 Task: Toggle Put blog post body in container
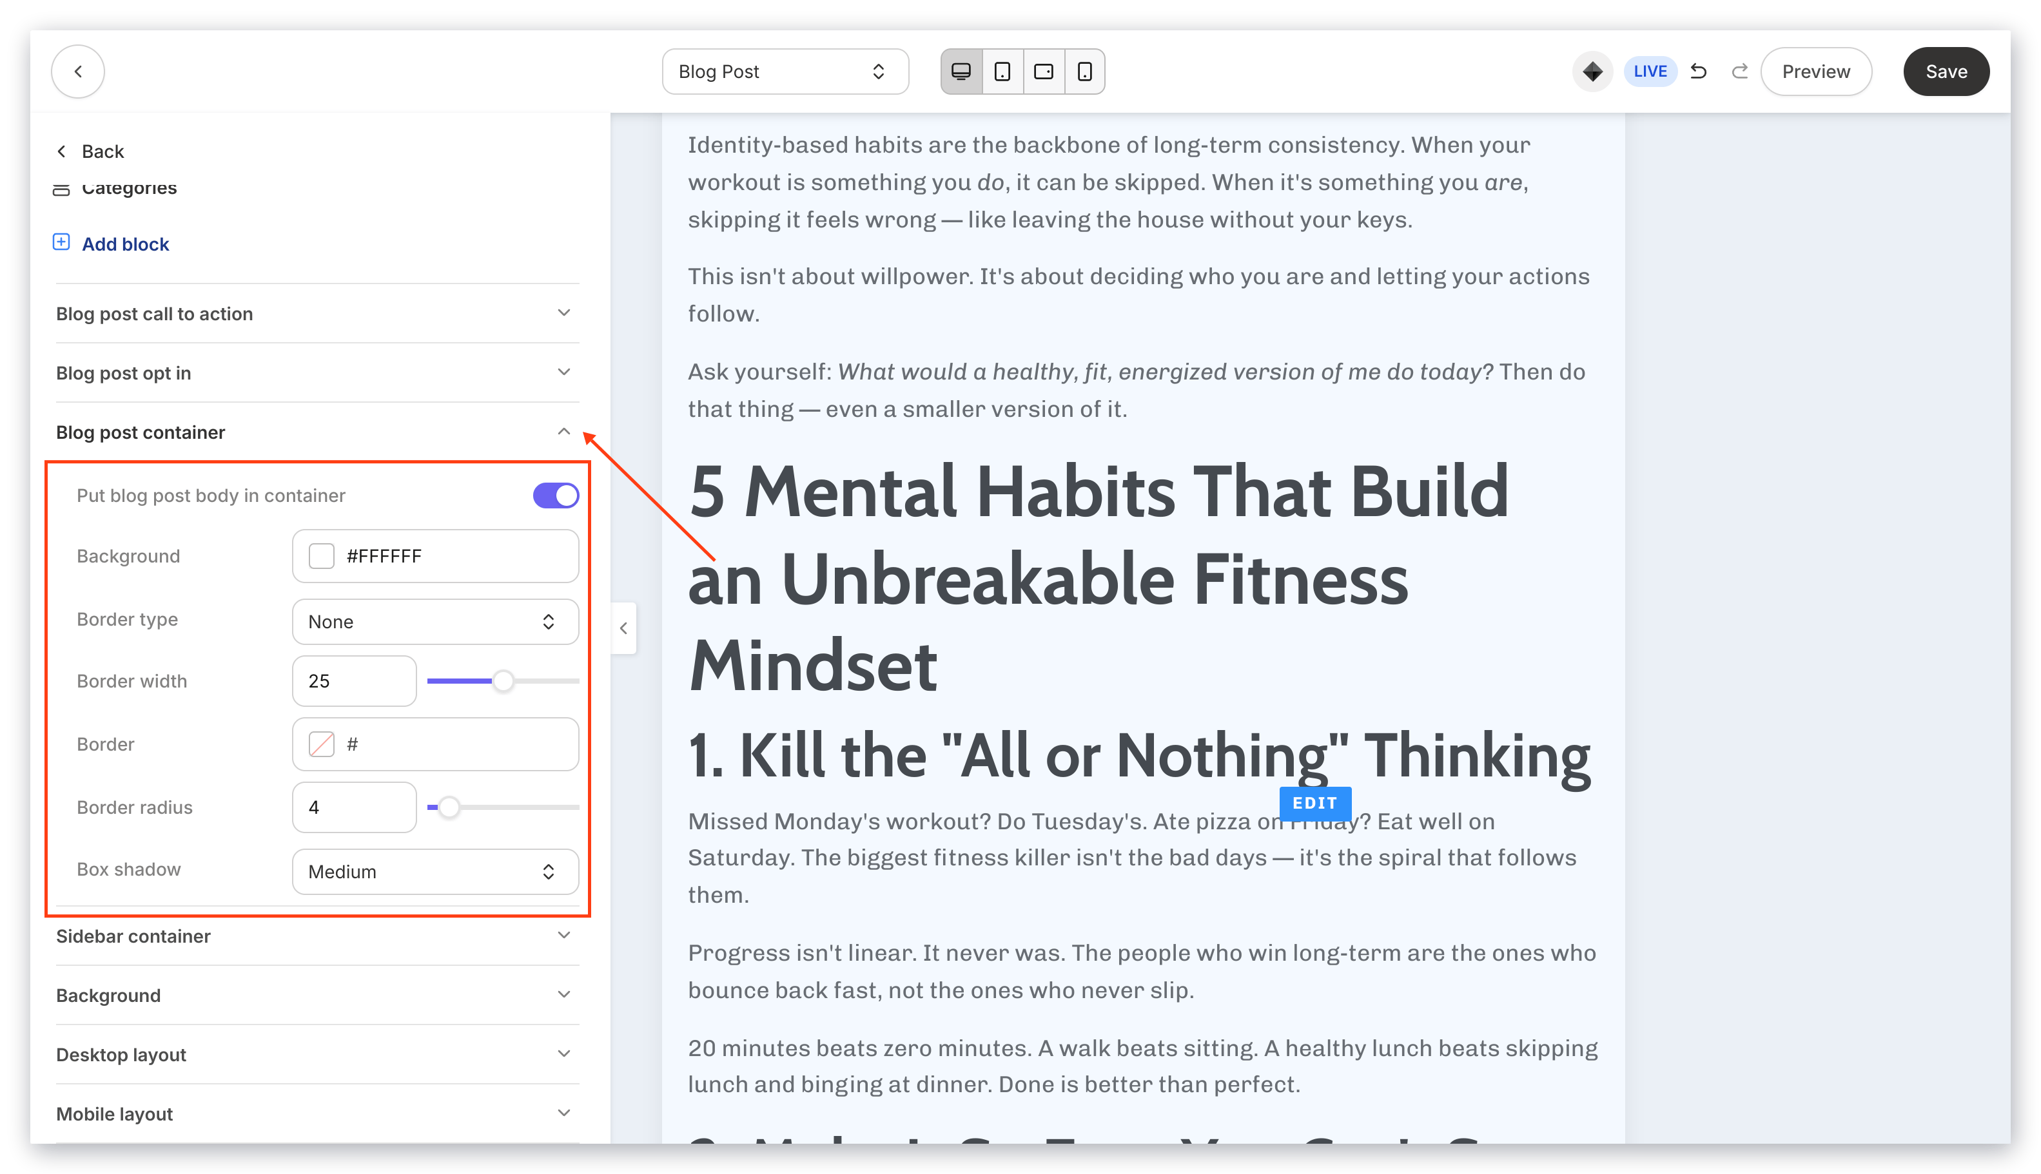(556, 495)
